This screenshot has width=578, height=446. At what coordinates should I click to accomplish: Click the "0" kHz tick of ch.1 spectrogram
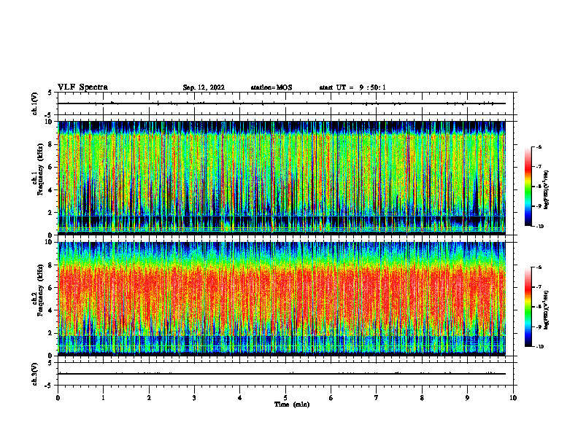click(x=50, y=235)
